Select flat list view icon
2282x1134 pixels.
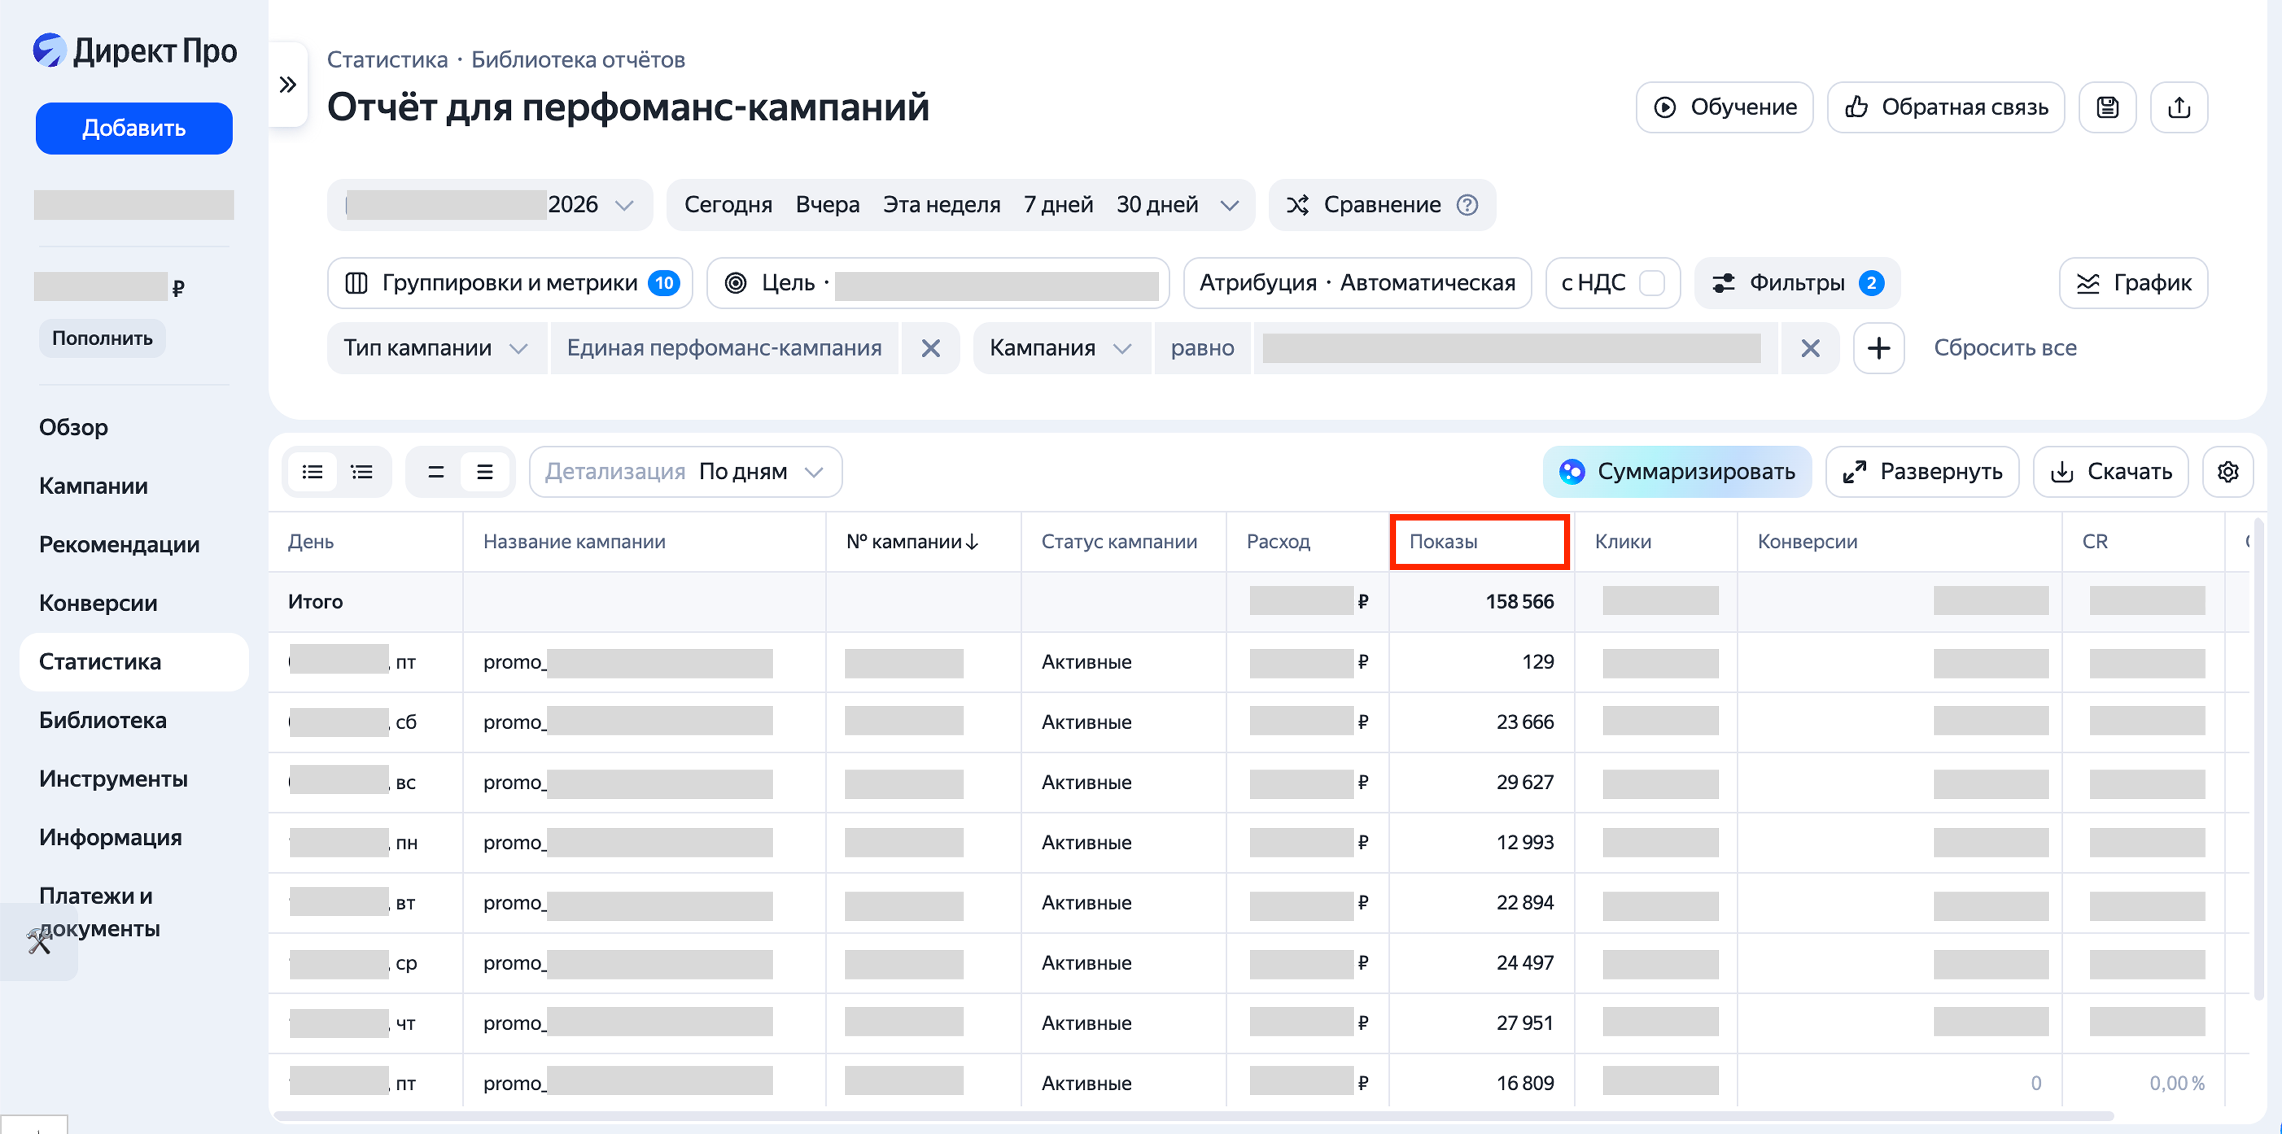pyautogui.click(x=313, y=472)
